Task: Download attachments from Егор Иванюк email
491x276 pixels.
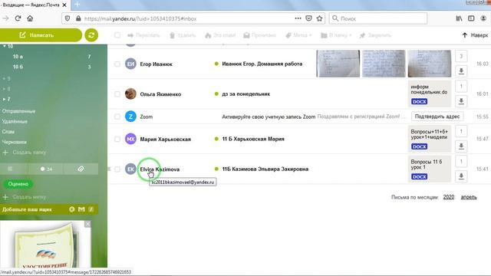Action: (461, 71)
